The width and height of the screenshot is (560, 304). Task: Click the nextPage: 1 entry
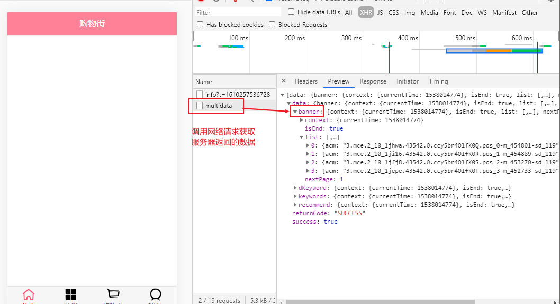324,179
